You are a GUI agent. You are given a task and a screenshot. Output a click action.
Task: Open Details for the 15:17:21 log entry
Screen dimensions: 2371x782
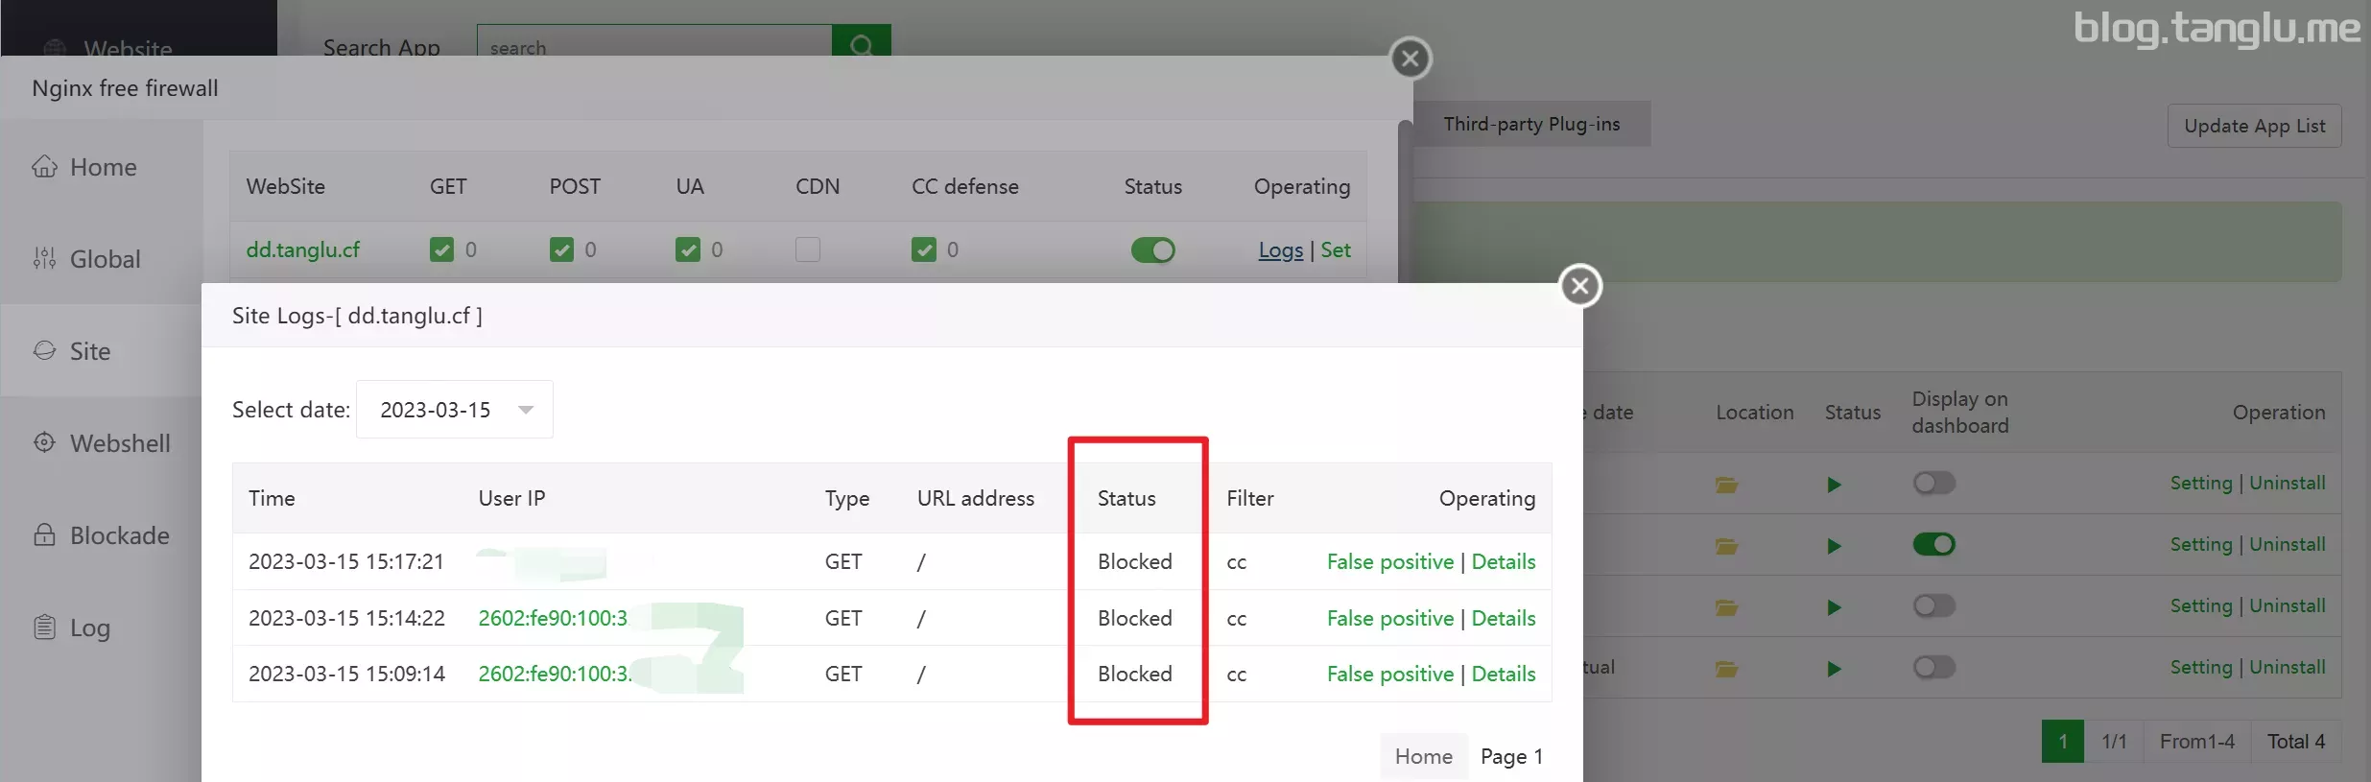[x=1503, y=562]
